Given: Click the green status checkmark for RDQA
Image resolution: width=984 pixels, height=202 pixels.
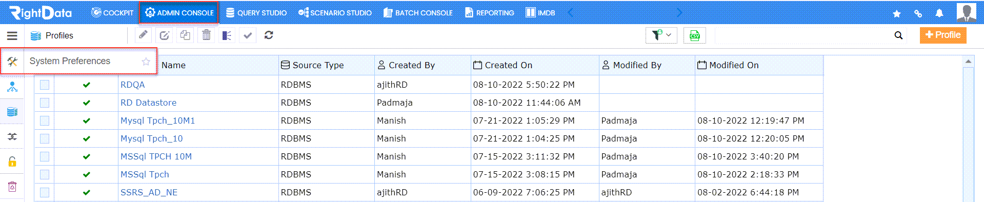Looking at the screenshot, I should tap(86, 85).
